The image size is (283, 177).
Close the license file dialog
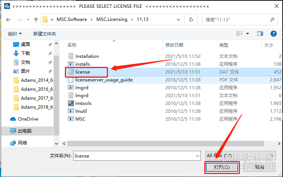coord(276,6)
